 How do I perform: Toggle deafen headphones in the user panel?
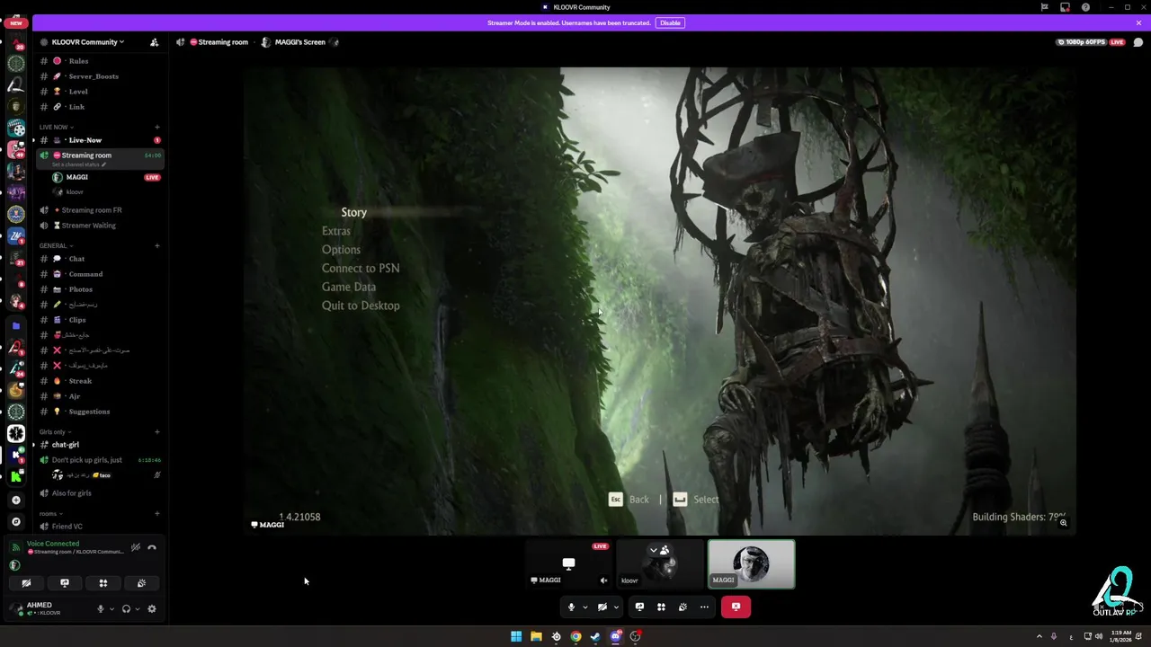(126, 608)
